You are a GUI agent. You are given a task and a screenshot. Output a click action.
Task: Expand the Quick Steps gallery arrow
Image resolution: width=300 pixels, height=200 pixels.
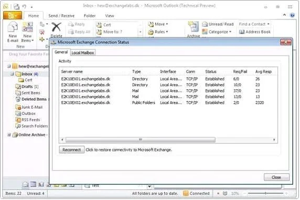coord(140,32)
